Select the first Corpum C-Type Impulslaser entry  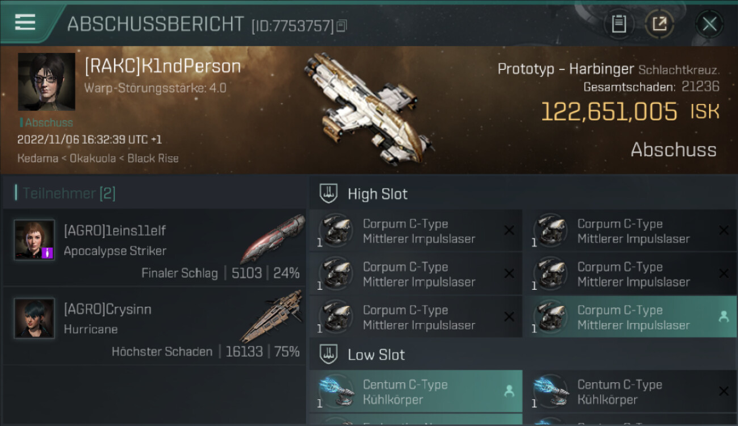click(x=416, y=231)
